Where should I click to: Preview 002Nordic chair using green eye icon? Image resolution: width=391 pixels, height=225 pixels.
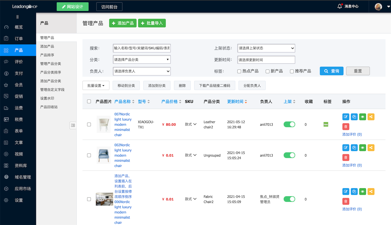click(362, 147)
